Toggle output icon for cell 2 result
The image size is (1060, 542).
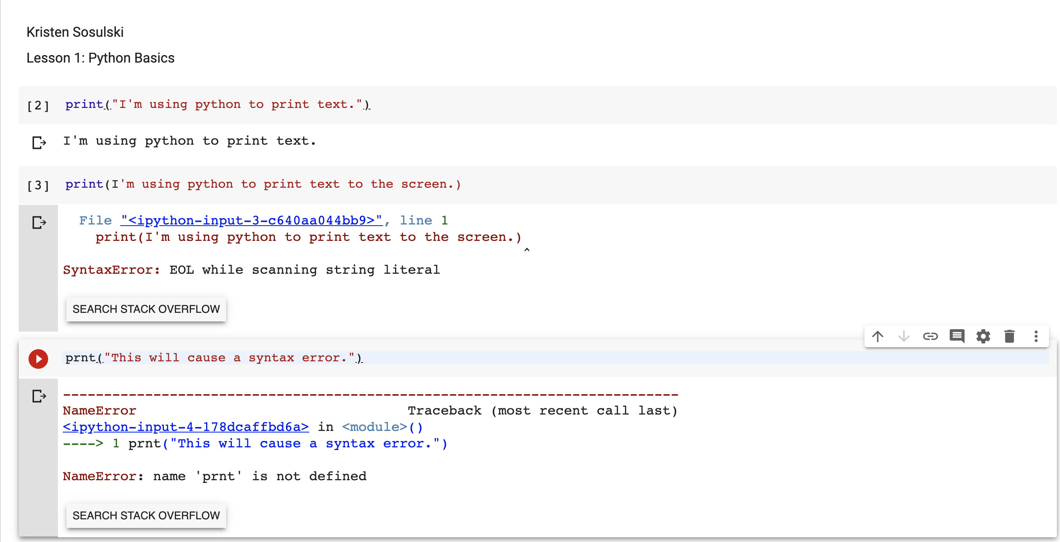point(39,142)
